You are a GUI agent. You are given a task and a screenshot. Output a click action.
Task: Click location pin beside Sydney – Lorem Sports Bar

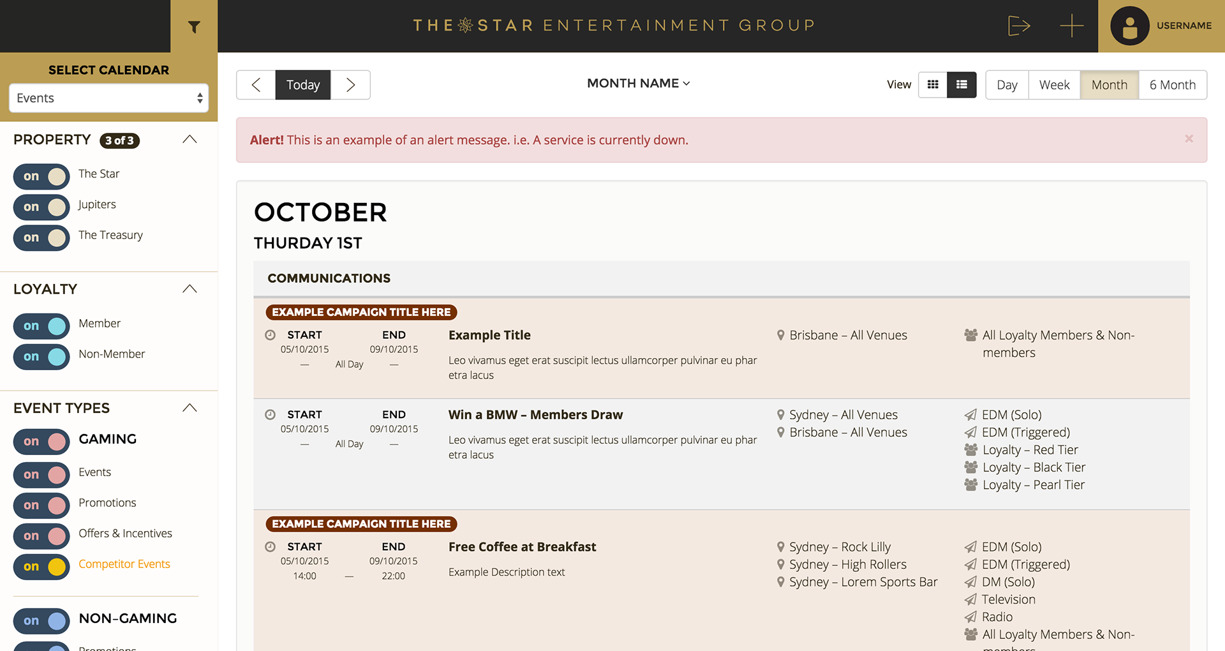[x=780, y=582]
